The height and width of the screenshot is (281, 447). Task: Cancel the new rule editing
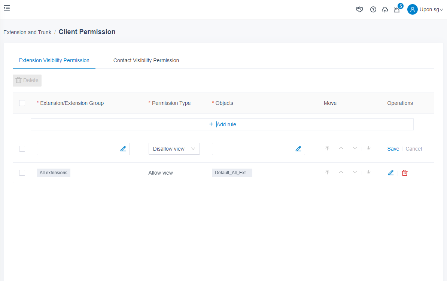[x=414, y=149]
